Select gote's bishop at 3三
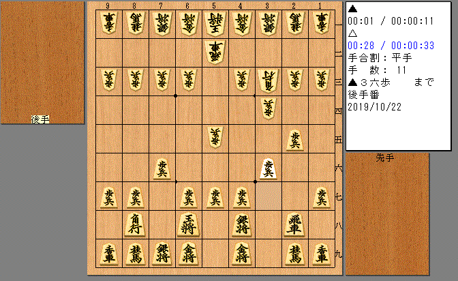 (x=269, y=80)
